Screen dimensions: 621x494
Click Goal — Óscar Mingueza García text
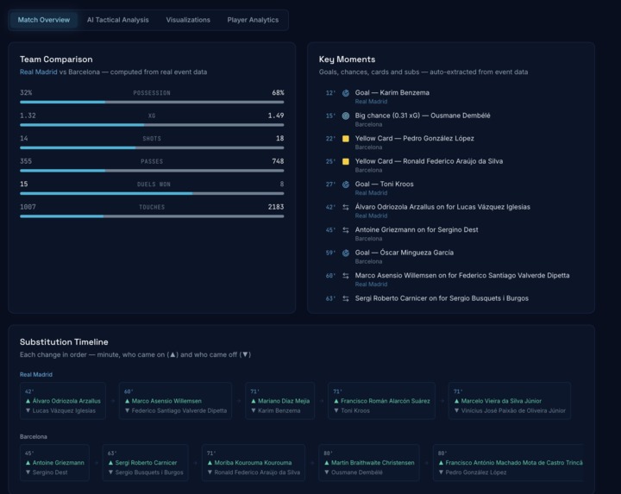pyautogui.click(x=405, y=253)
